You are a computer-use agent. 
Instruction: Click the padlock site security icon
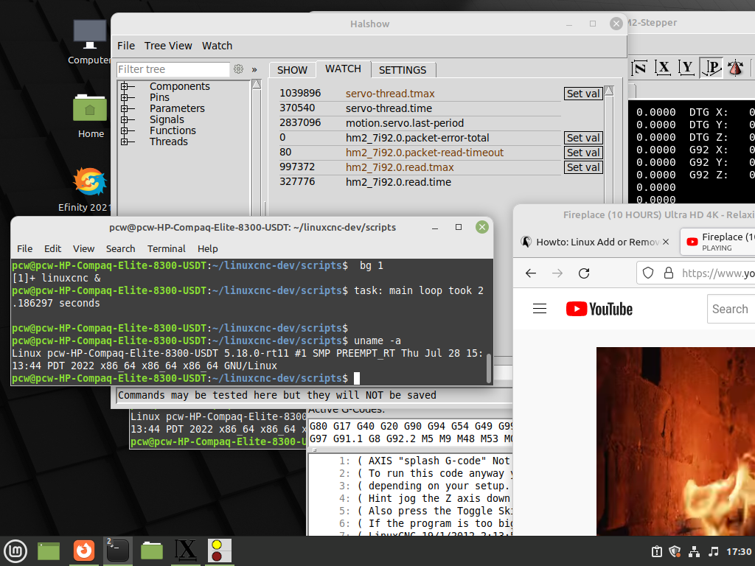pyautogui.click(x=668, y=273)
